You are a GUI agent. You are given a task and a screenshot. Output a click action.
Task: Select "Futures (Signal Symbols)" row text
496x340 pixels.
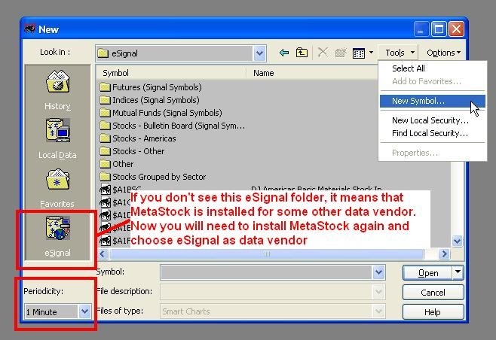157,87
